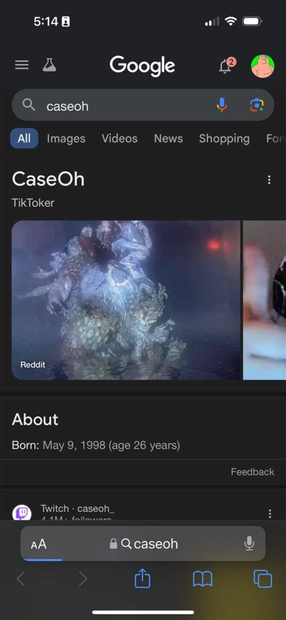286x620 pixels.
Task: Open the Google hamburger menu
Action: click(x=22, y=65)
